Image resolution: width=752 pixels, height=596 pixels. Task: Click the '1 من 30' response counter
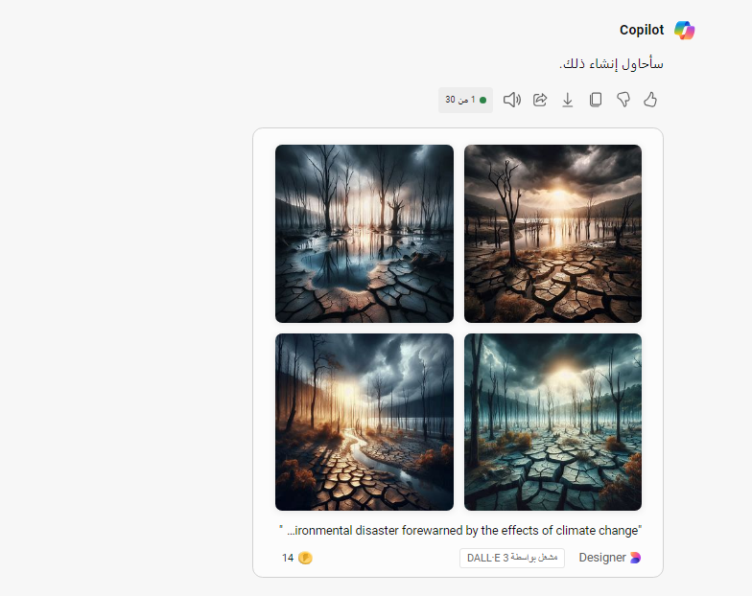pyautogui.click(x=465, y=100)
